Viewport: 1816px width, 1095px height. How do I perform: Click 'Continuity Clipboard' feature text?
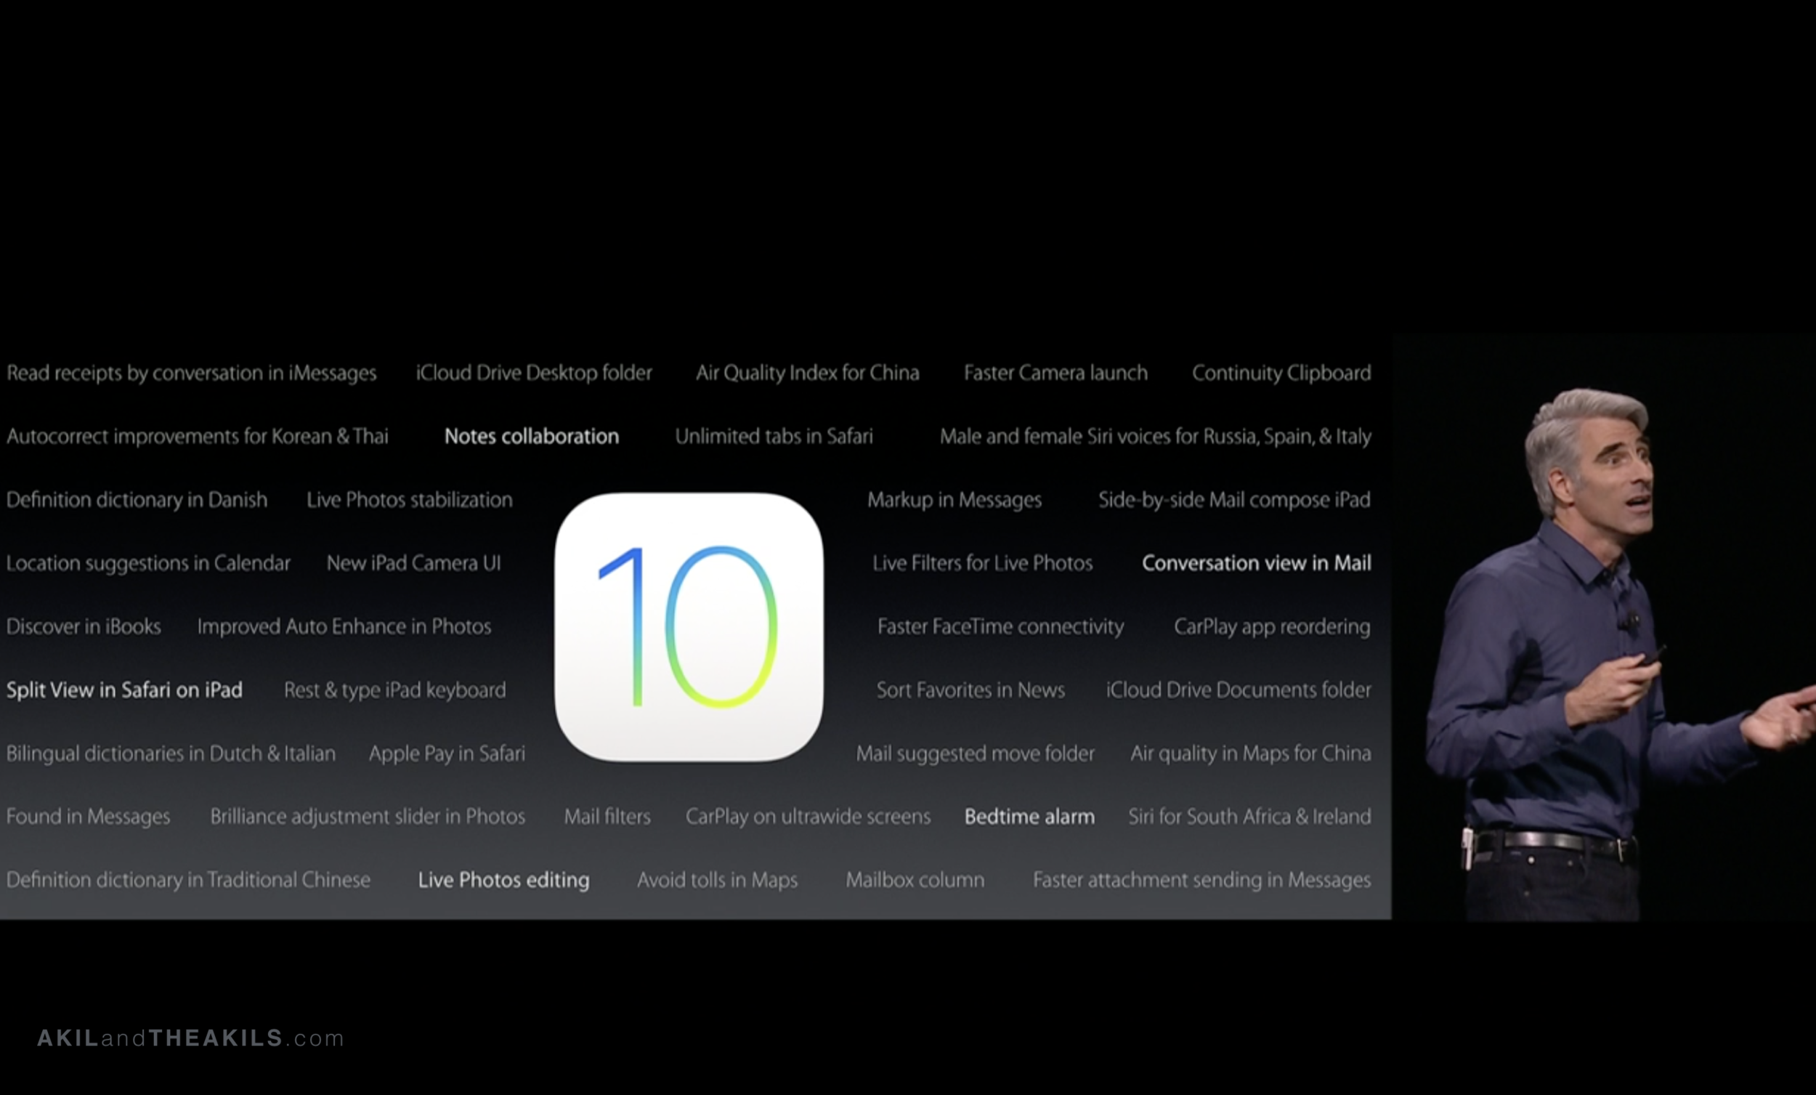(x=1281, y=373)
